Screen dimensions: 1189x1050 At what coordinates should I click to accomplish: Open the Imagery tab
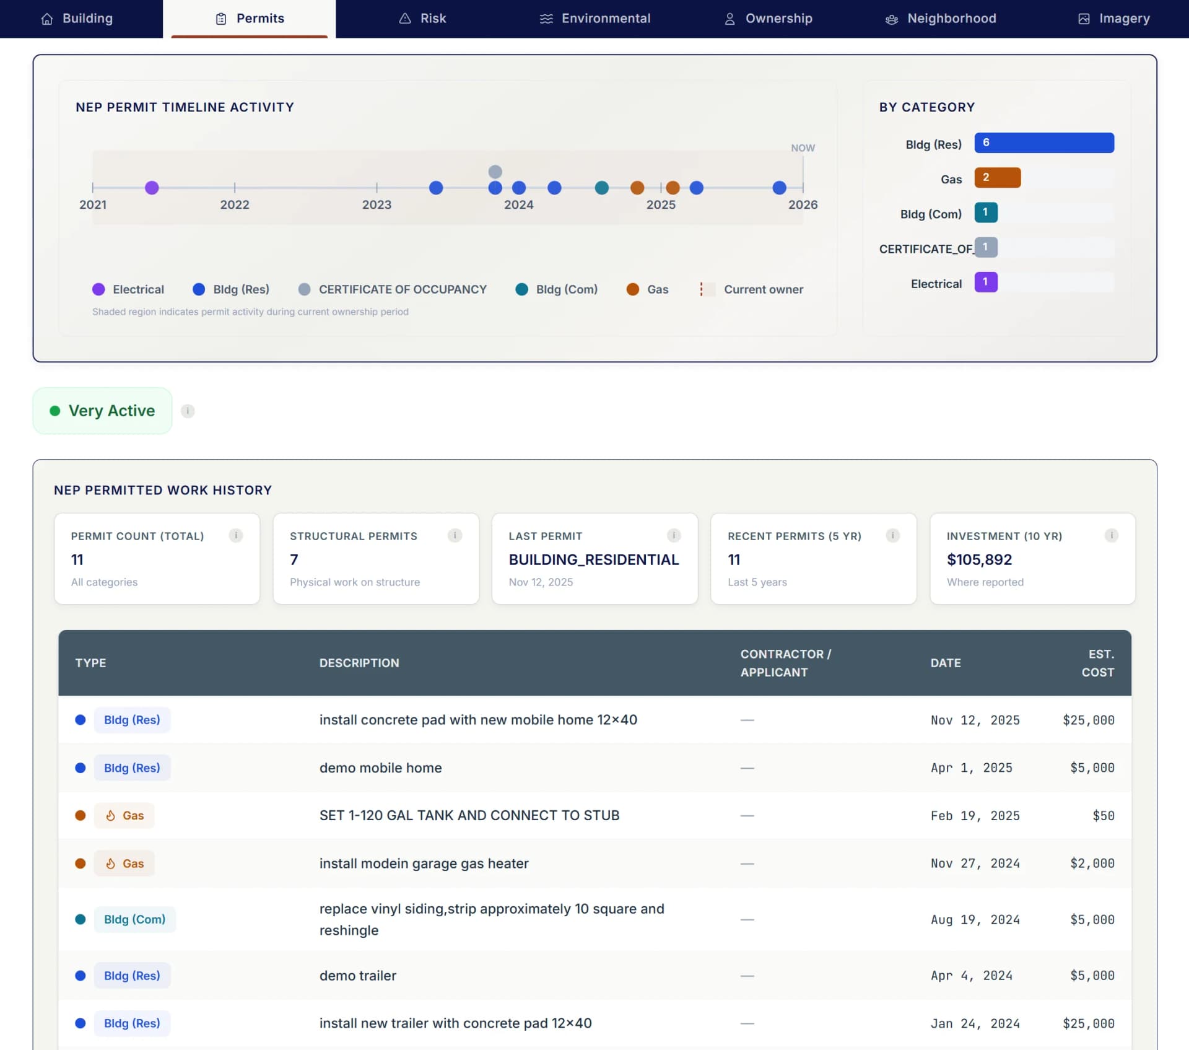[x=1113, y=19]
